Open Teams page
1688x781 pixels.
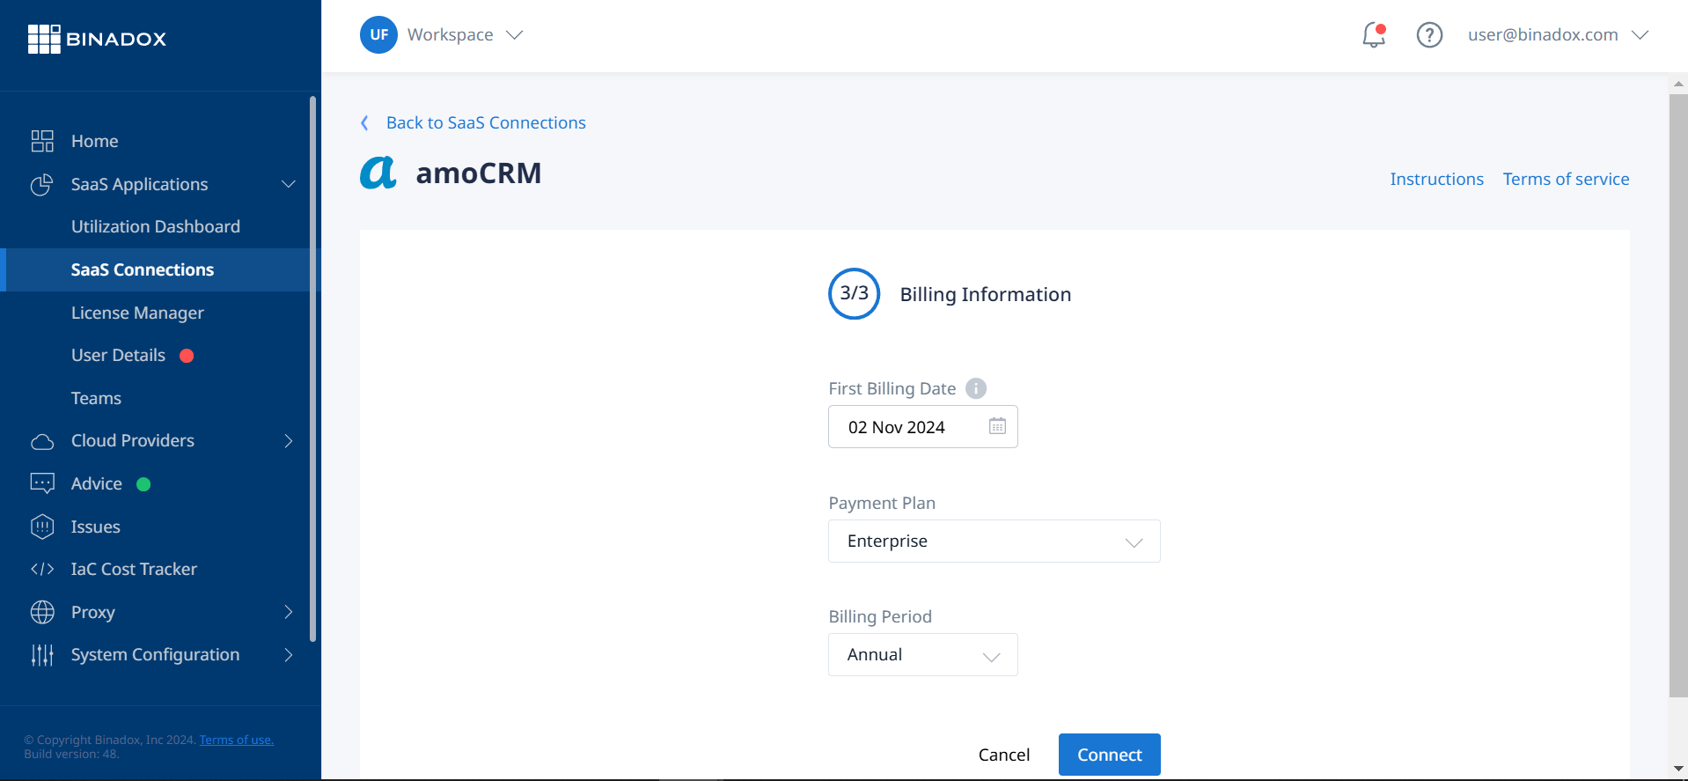[96, 398]
